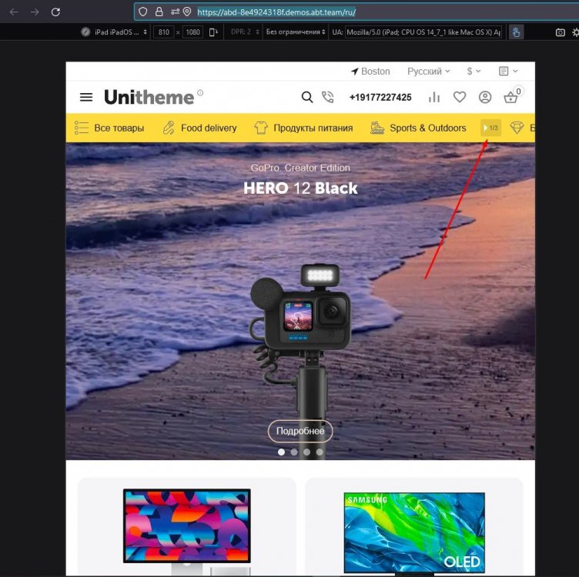Screen dimensions: 579x577
Task: Go back in browser history
Action: point(14,12)
